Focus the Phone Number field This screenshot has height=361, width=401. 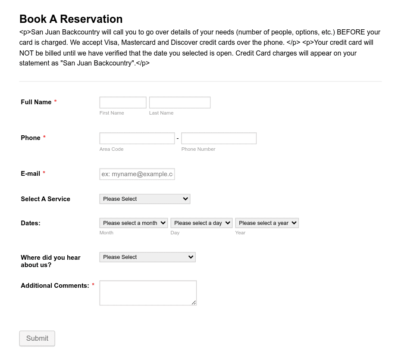click(x=219, y=138)
